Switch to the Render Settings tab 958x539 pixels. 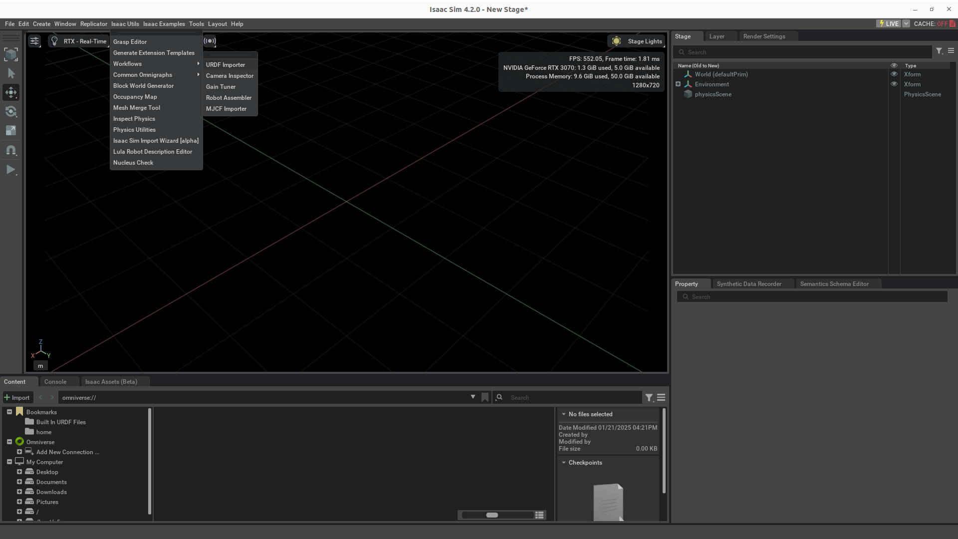pos(764,36)
